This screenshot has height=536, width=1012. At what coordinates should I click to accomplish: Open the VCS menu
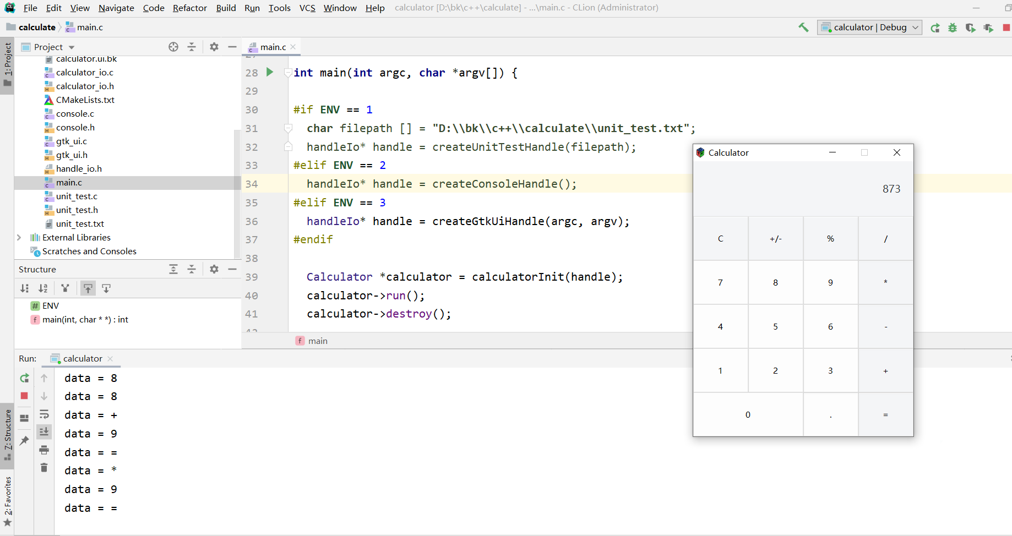pos(307,8)
